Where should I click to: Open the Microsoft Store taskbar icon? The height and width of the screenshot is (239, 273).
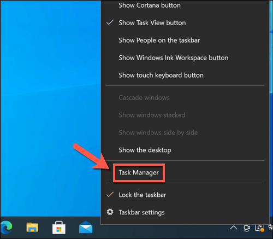59,228
